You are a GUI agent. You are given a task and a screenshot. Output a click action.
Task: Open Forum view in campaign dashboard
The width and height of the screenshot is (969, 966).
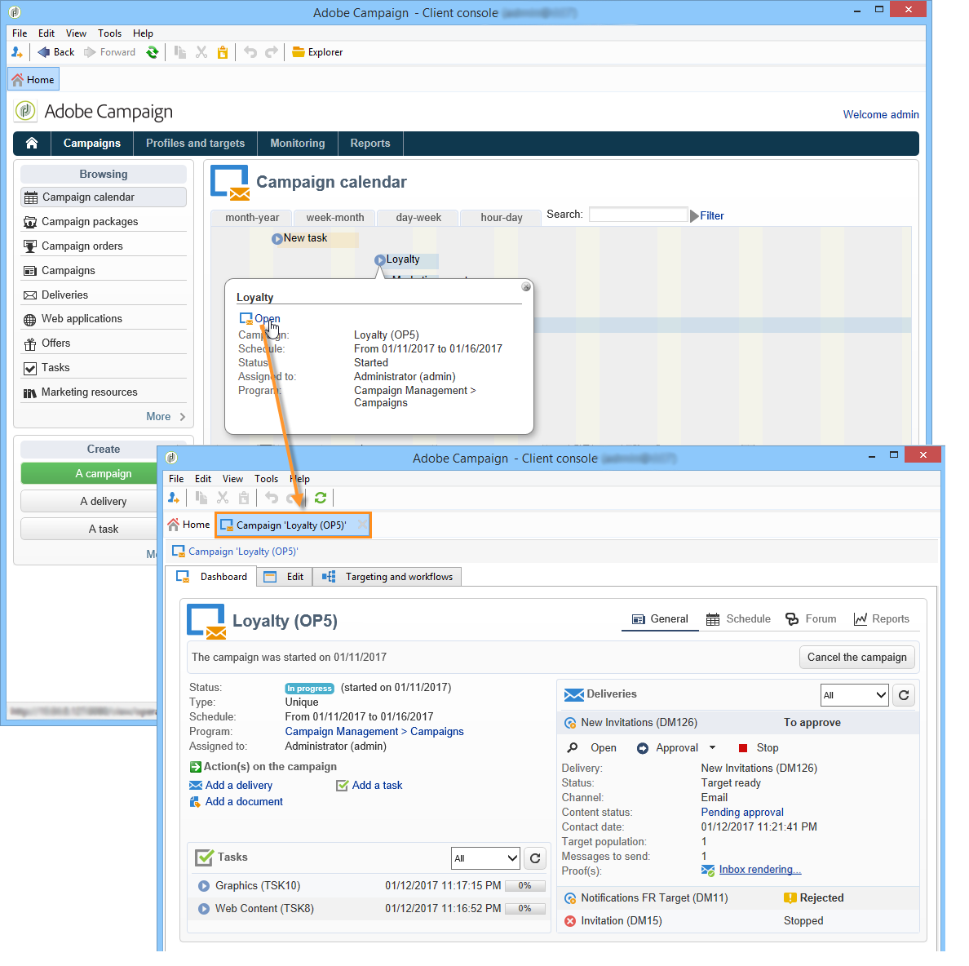click(x=811, y=619)
